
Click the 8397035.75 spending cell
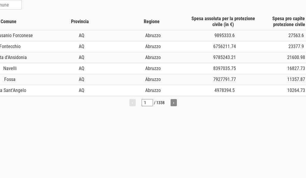click(224, 69)
